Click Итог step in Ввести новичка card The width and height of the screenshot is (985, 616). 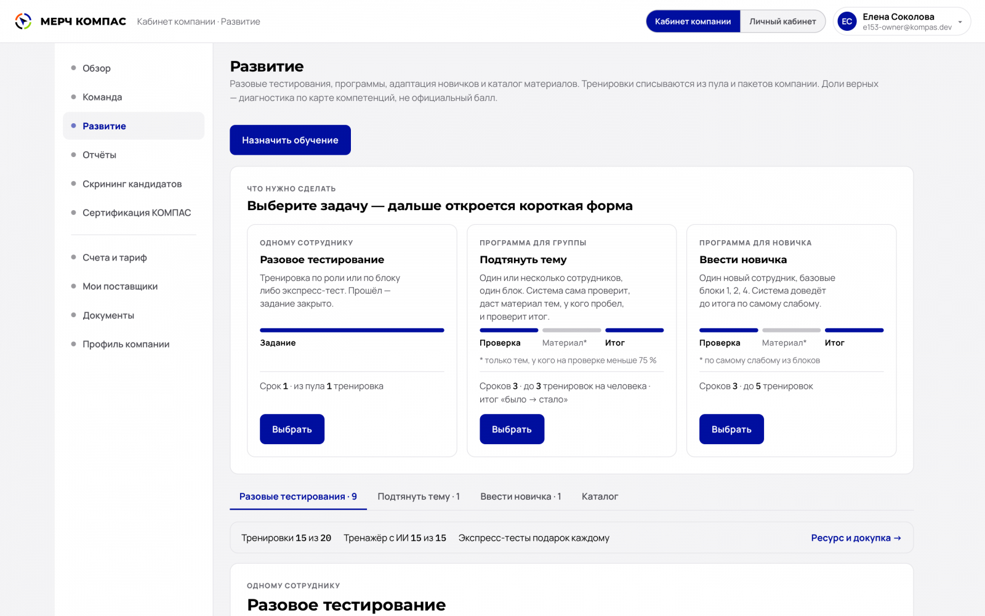coord(835,343)
